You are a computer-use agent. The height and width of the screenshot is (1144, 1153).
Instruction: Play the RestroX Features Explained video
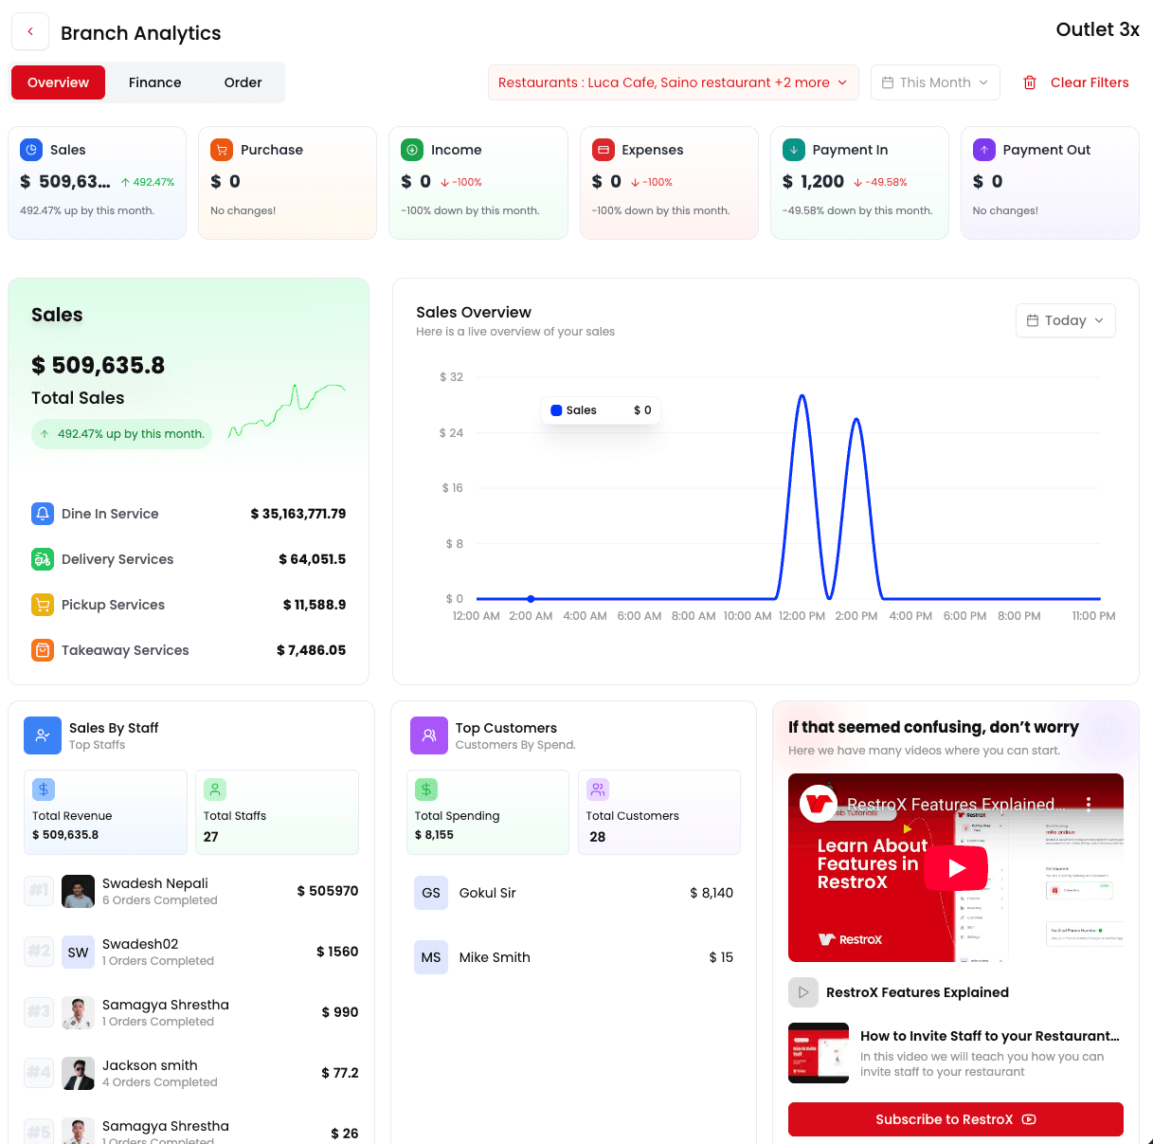tap(956, 867)
